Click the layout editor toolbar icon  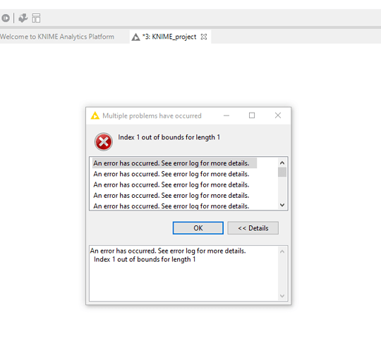click(36, 18)
